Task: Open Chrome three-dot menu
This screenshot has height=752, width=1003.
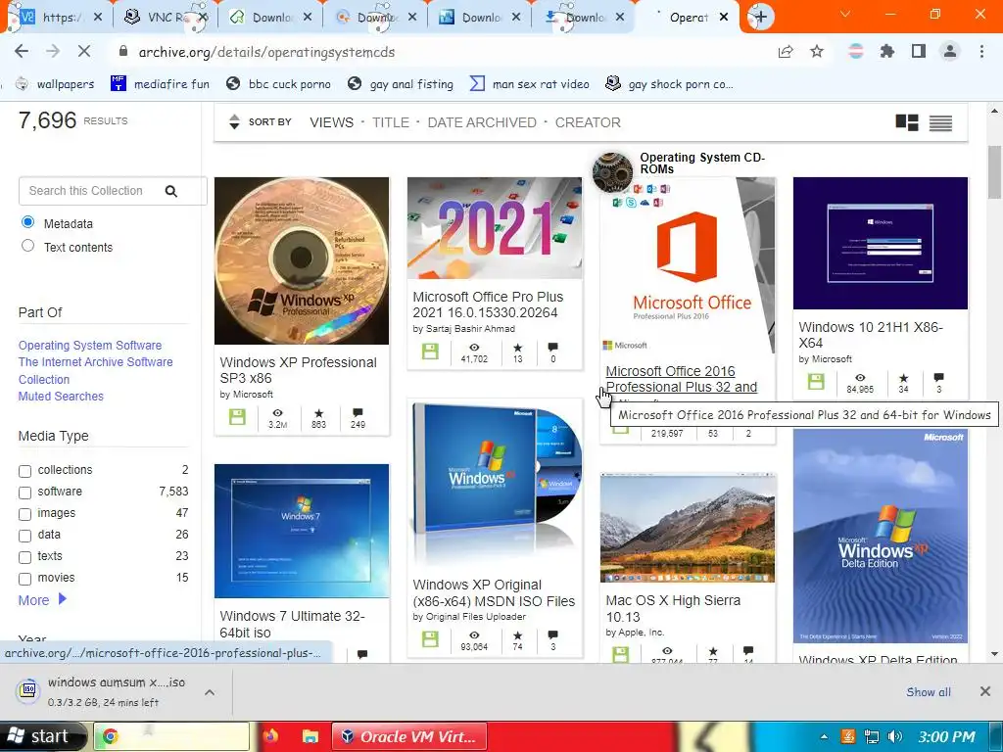Action: click(x=981, y=51)
